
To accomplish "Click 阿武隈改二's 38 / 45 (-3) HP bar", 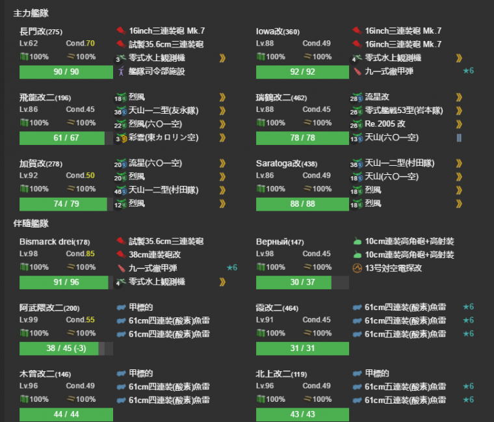I will (x=66, y=349).
